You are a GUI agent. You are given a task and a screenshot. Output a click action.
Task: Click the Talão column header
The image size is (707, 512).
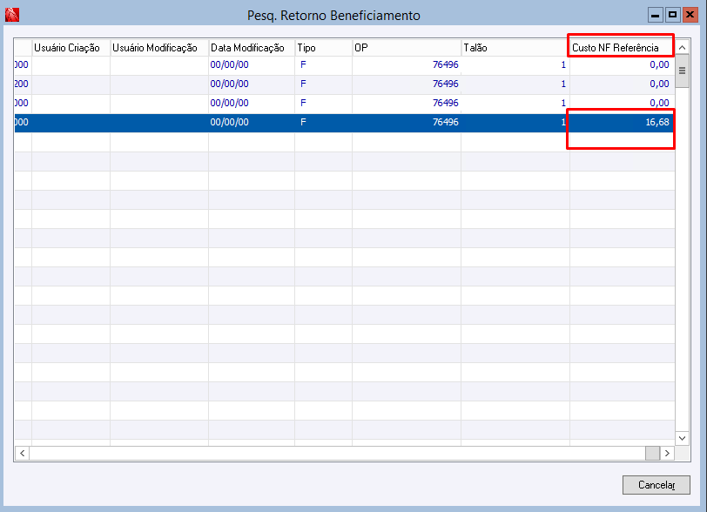click(515, 48)
